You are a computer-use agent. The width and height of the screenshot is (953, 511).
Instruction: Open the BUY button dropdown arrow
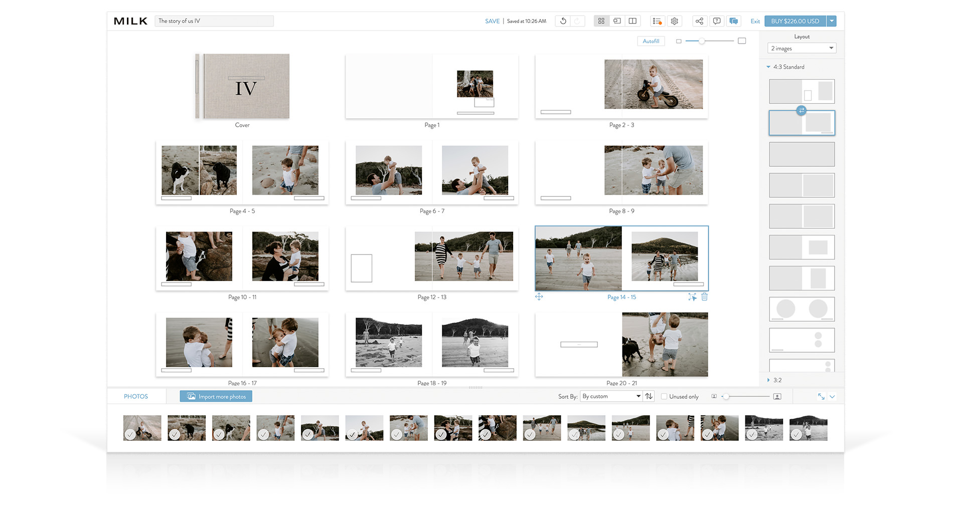(x=832, y=21)
